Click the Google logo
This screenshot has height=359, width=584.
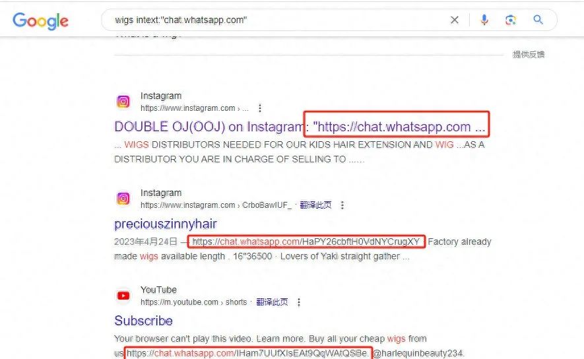(41, 21)
